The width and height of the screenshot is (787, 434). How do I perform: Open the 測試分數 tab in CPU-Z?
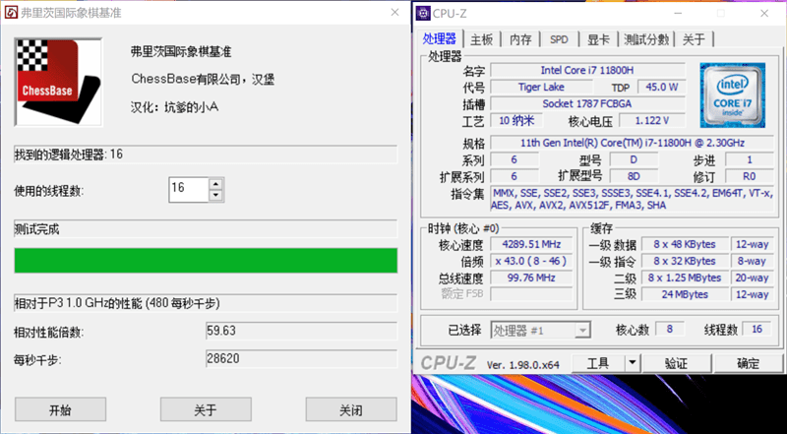click(646, 39)
